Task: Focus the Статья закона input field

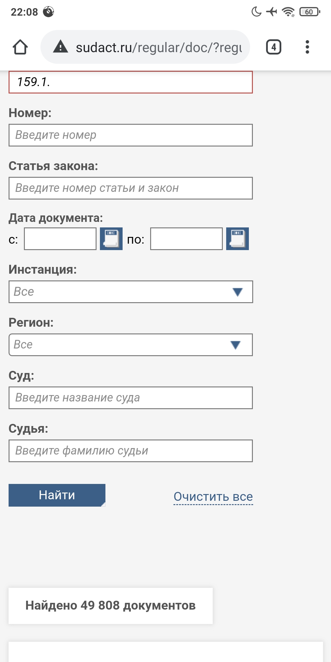Action: (x=131, y=188)
